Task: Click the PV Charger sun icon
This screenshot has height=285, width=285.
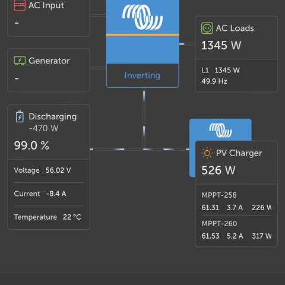Action: pyautogui.click(x=207, y=153)
